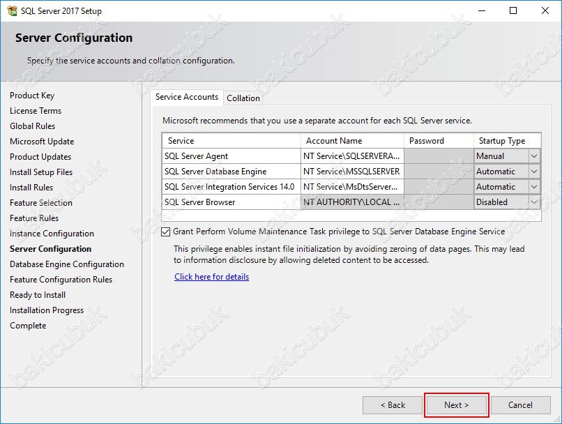Click Feature Configuration Rules step
562x424 pixels.
coord(61,280)
